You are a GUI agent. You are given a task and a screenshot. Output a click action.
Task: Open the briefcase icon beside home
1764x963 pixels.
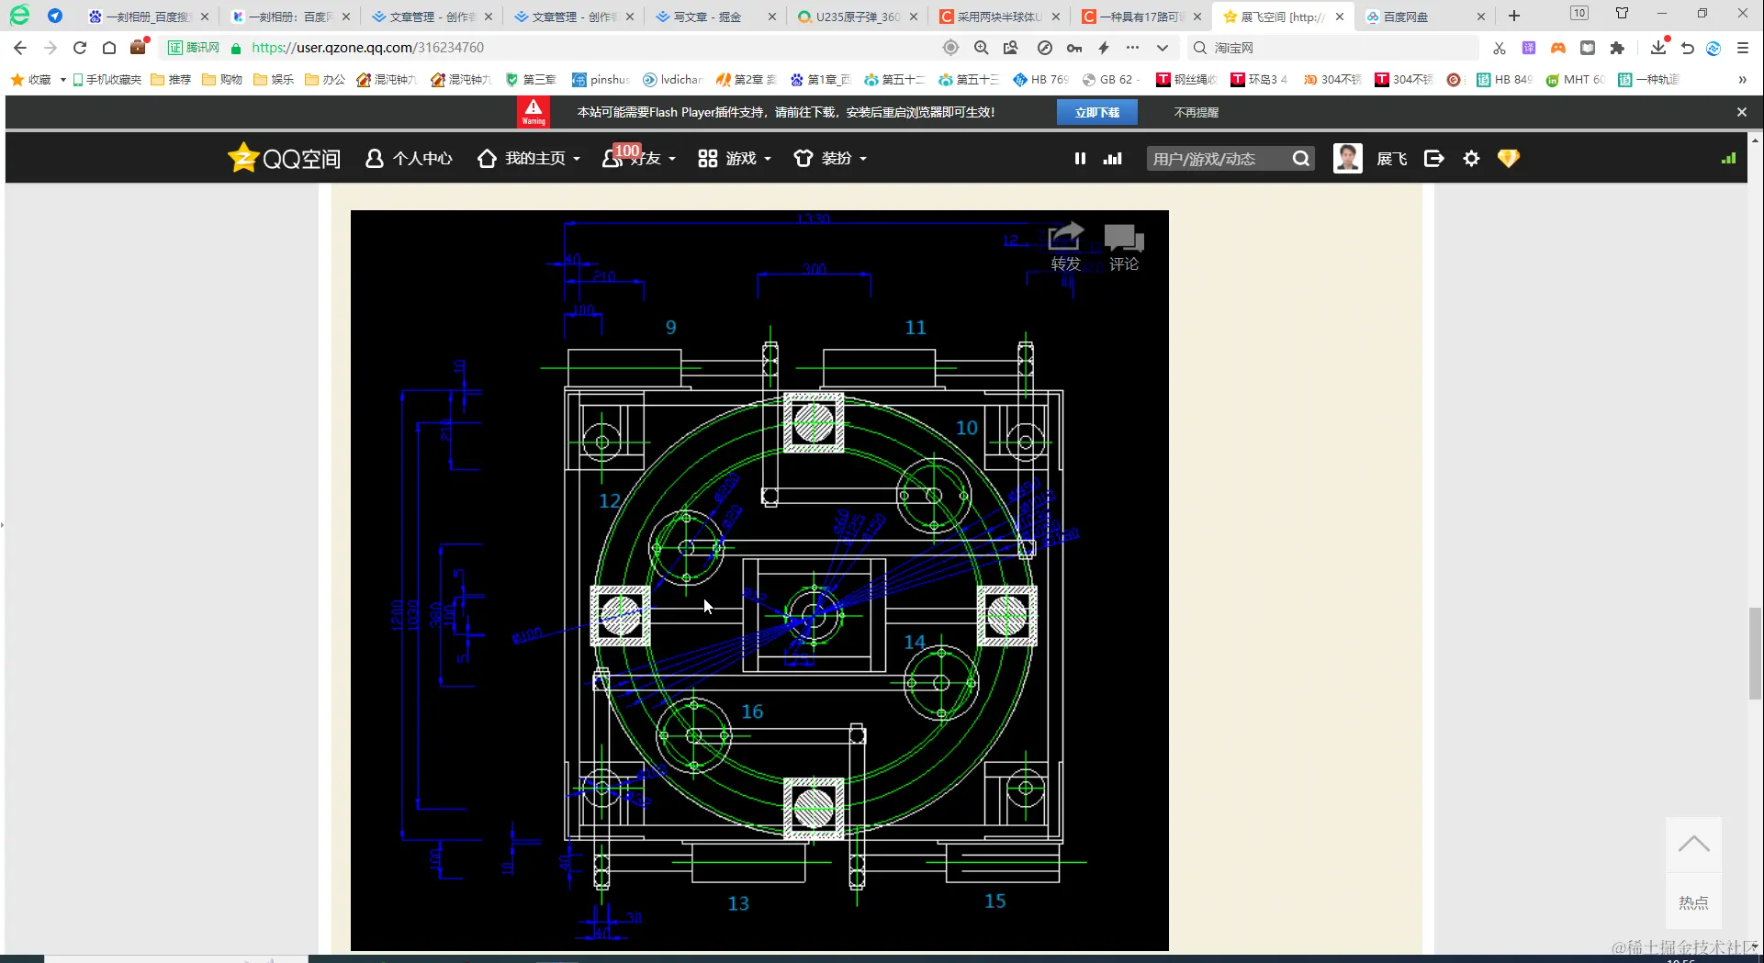139,47
